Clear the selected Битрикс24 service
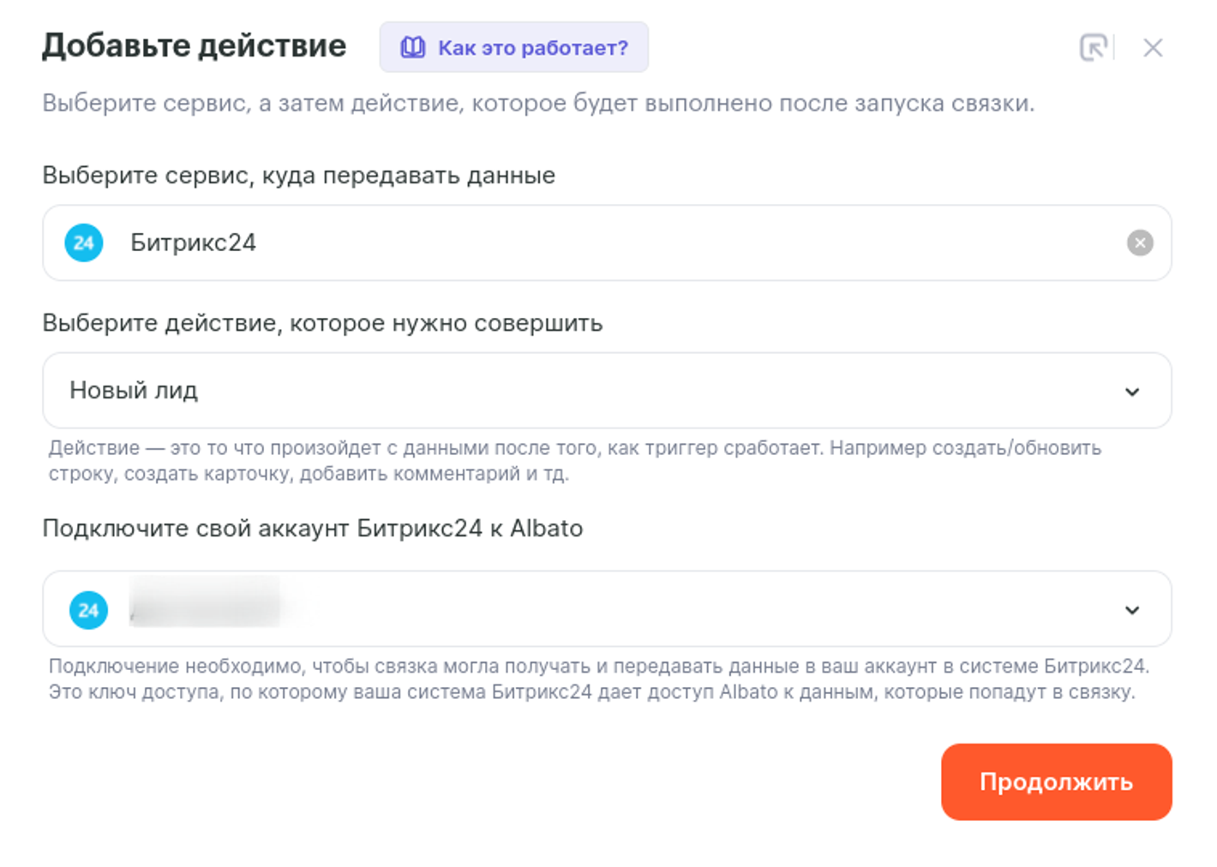 1139,243
